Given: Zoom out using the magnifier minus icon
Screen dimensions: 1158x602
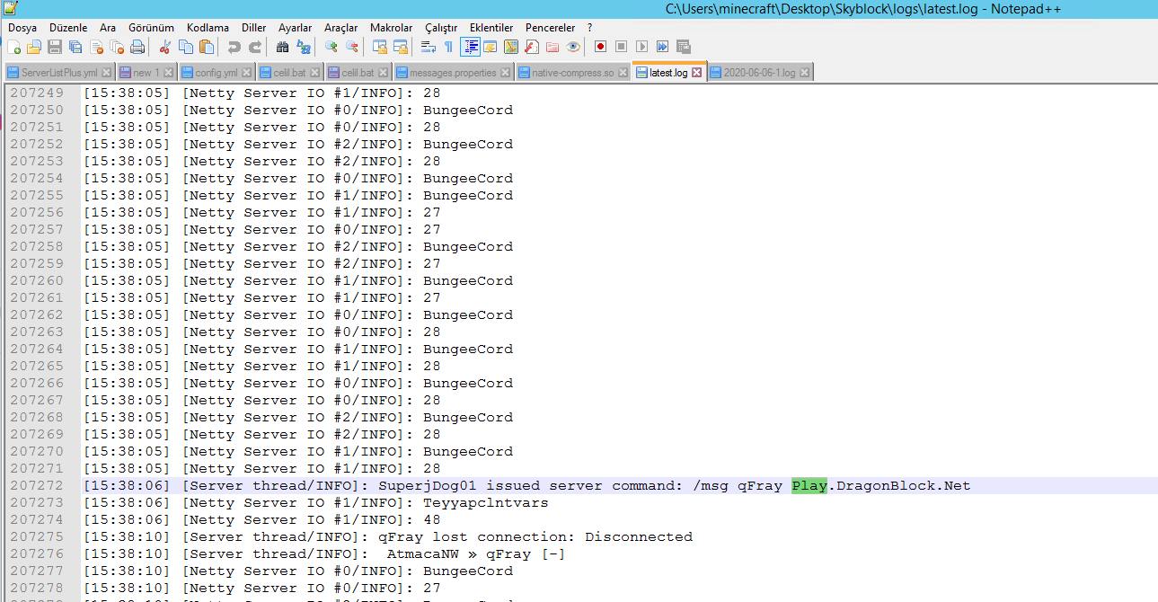Looking at the screenshot, I should [x=352, y=47].
